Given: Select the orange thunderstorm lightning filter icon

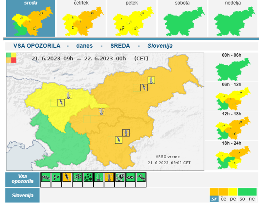Looking at the screenshot, I should click(67, 178).
